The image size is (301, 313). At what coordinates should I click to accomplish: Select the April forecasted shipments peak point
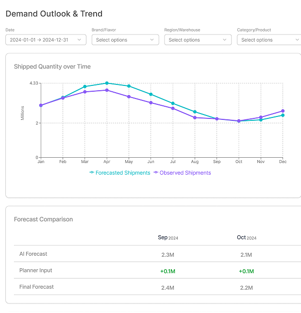(107, 83)
